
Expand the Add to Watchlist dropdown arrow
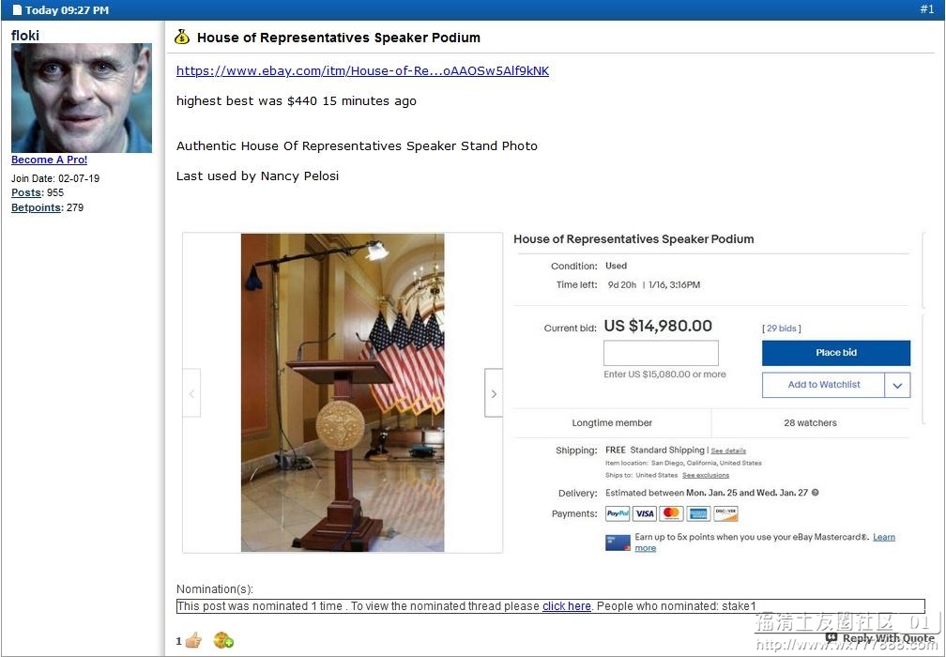click(897, 386)
